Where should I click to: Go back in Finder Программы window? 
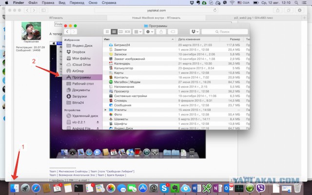(x=67, y=32)
